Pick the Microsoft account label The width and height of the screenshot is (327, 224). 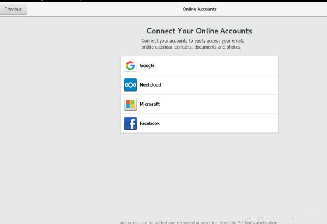point(150,104)
